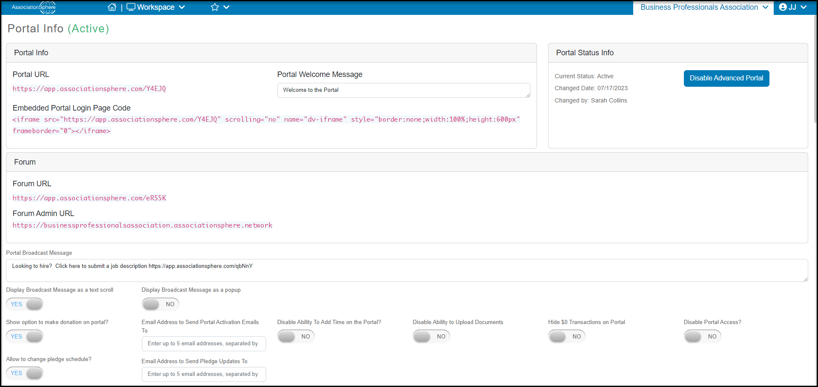Expand the favorites star dropdown chevron
Screen dimensions: 818x387
(x=227, y=7)
